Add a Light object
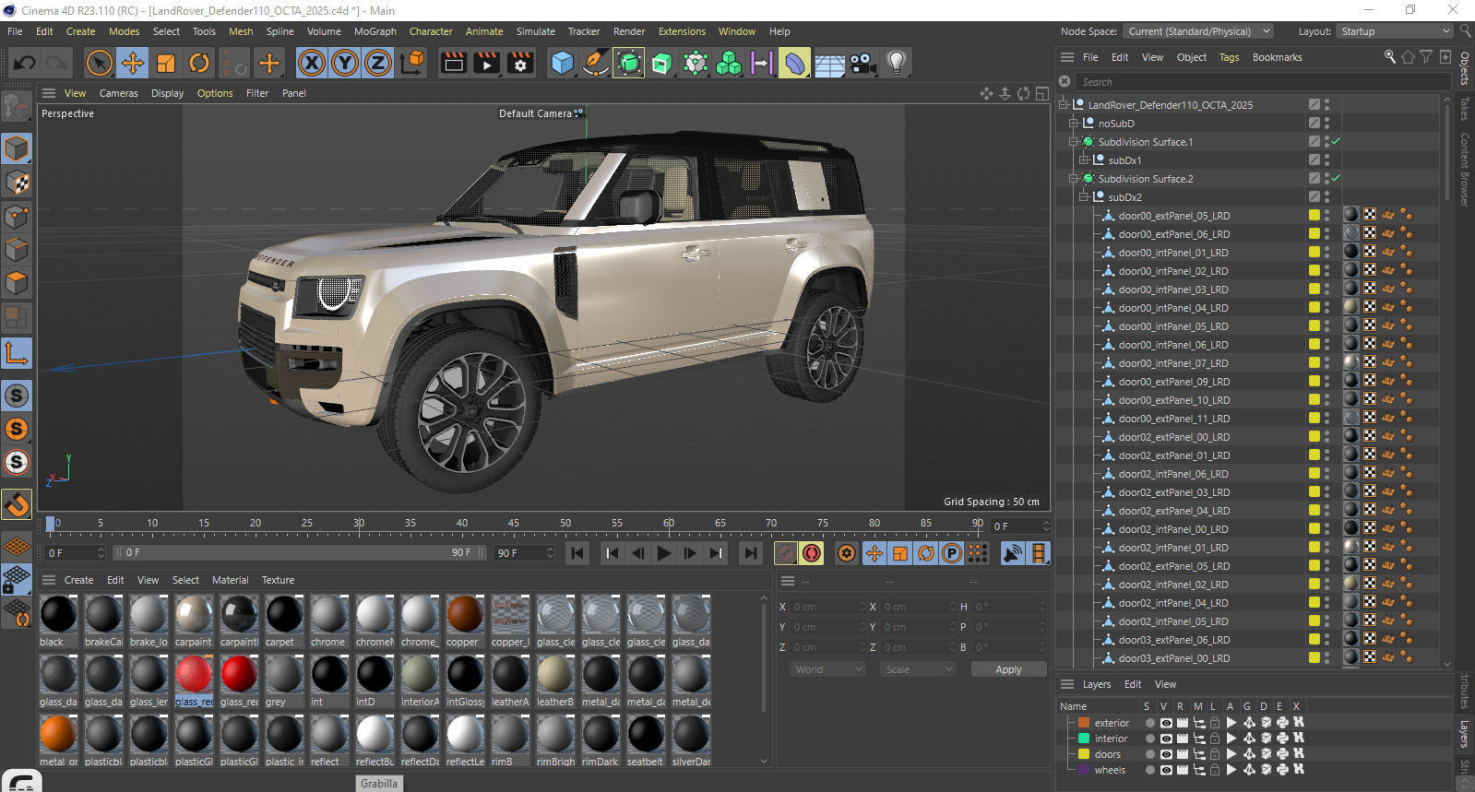This screenshot has height=792, width=1475. click(896, 63)
